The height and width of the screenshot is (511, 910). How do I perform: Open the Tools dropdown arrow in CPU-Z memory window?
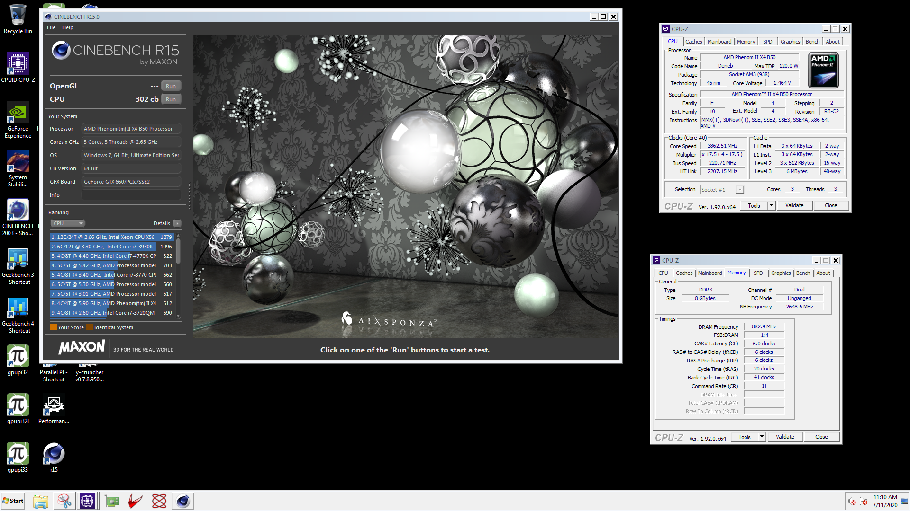pyautogui.click(x=762, y=437)
